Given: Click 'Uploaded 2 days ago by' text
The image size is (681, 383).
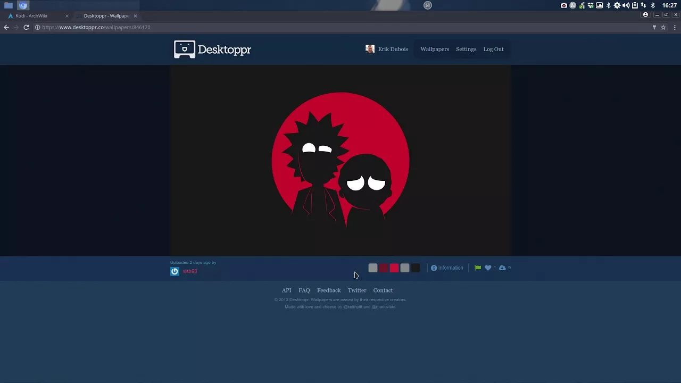Looking at the screenshot, I should pos(193,262).
